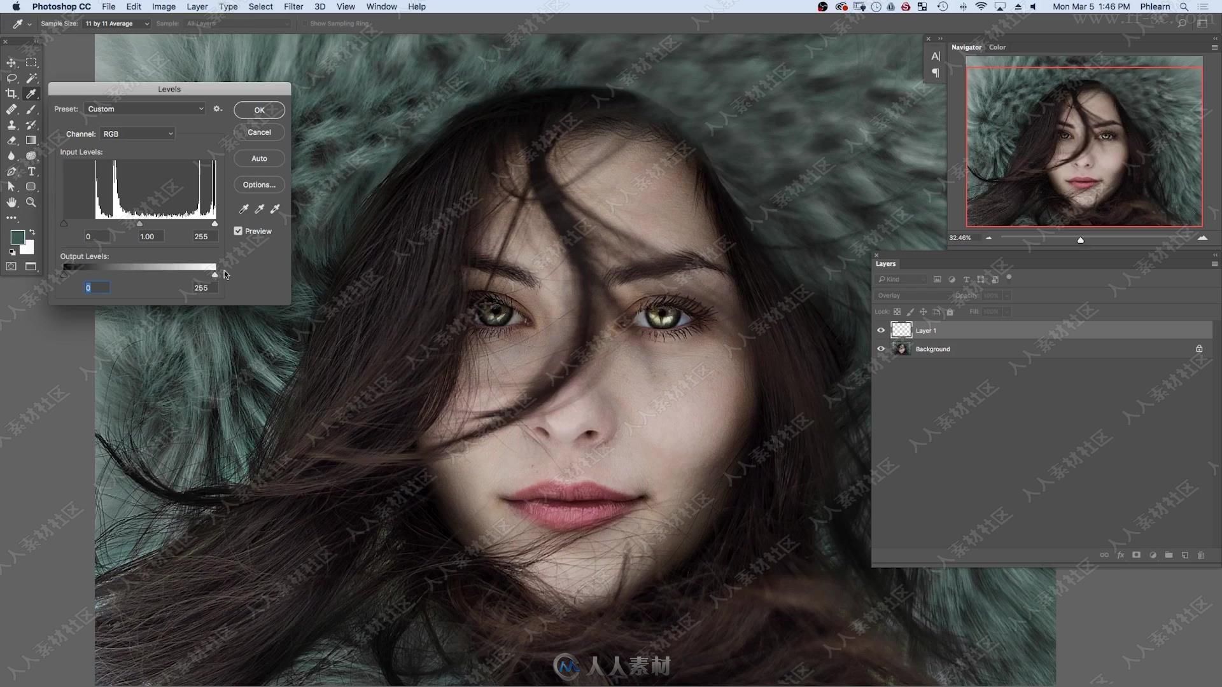Screen dimensions: 1222x687
Task: Click the Auto button in Levels
Action: [x=259, y=158]
